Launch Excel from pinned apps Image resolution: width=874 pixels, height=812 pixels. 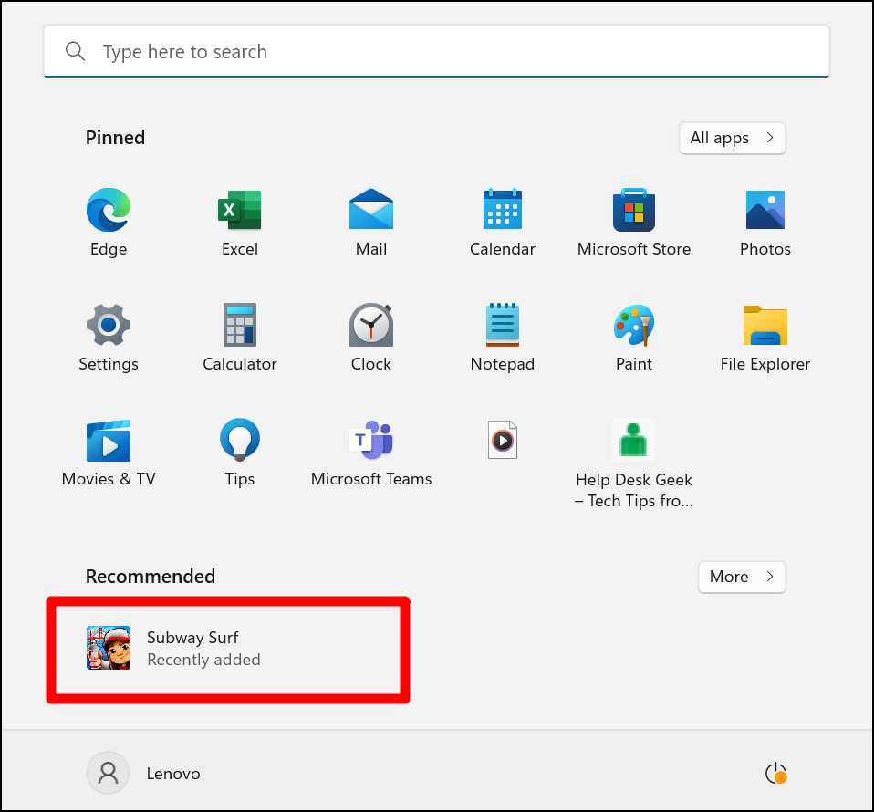(x=240, y=210)
